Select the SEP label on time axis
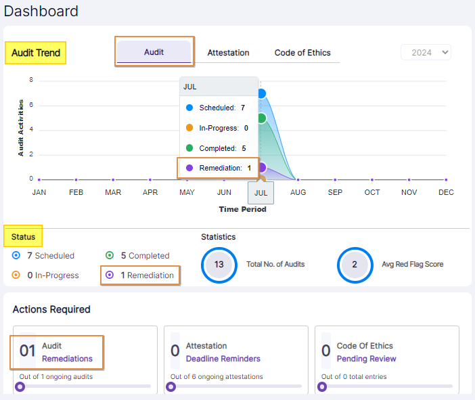 (335, 192)
